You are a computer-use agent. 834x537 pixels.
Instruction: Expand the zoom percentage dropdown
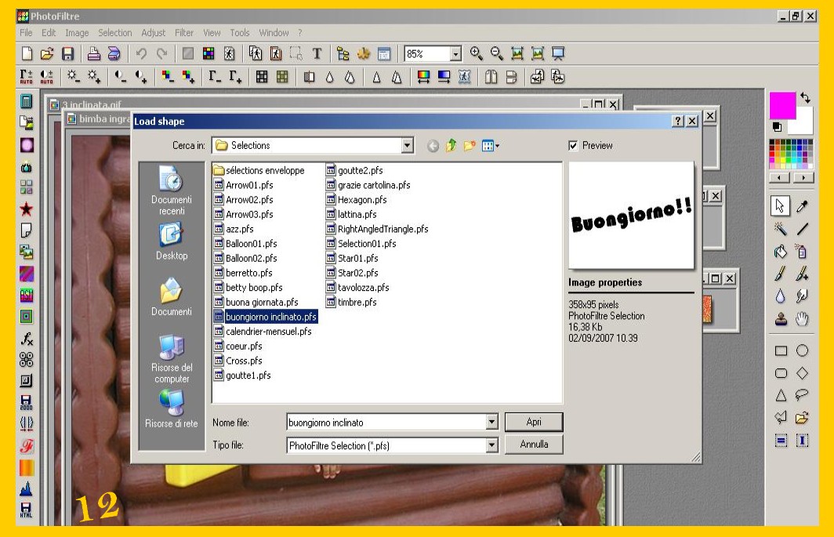(x=455, y=54)
